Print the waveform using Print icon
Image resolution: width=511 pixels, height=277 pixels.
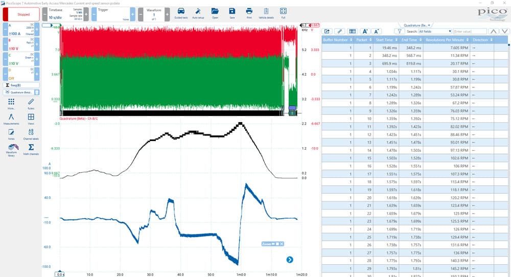pos(249,13)
